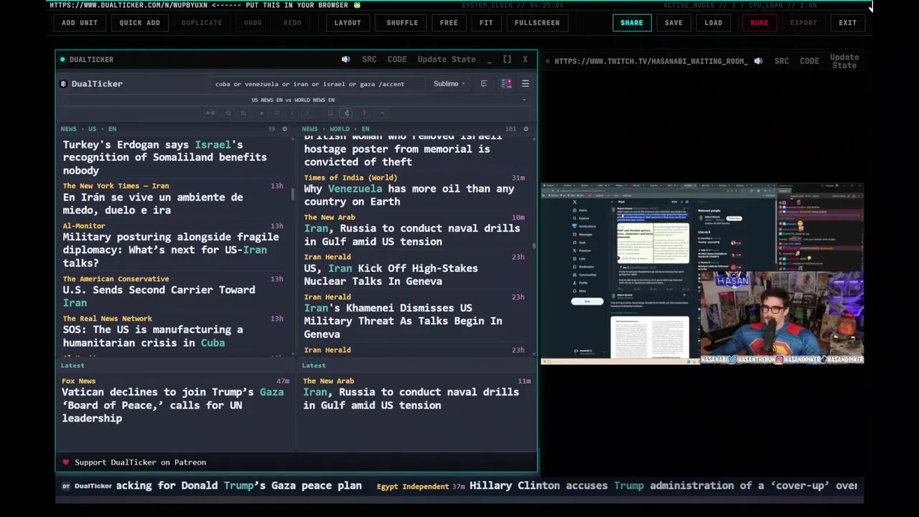Open the DualTicker hamburger menu
This screenshot has height=517, width=919.
click(x=526, y=84)
